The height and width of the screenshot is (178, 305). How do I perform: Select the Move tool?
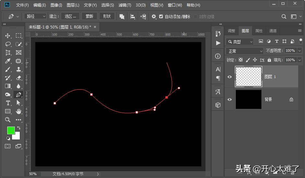coord(8,36)
